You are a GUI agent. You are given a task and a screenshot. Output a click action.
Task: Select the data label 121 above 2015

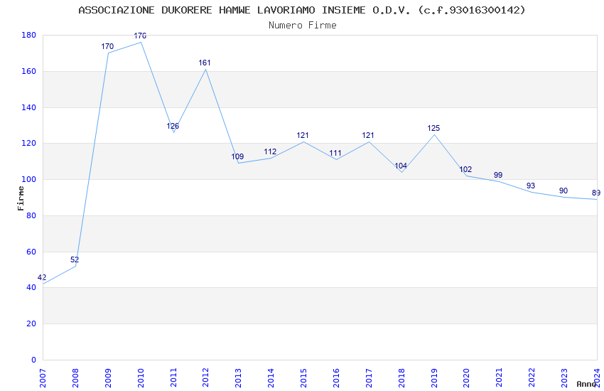[x=303, y=135]
